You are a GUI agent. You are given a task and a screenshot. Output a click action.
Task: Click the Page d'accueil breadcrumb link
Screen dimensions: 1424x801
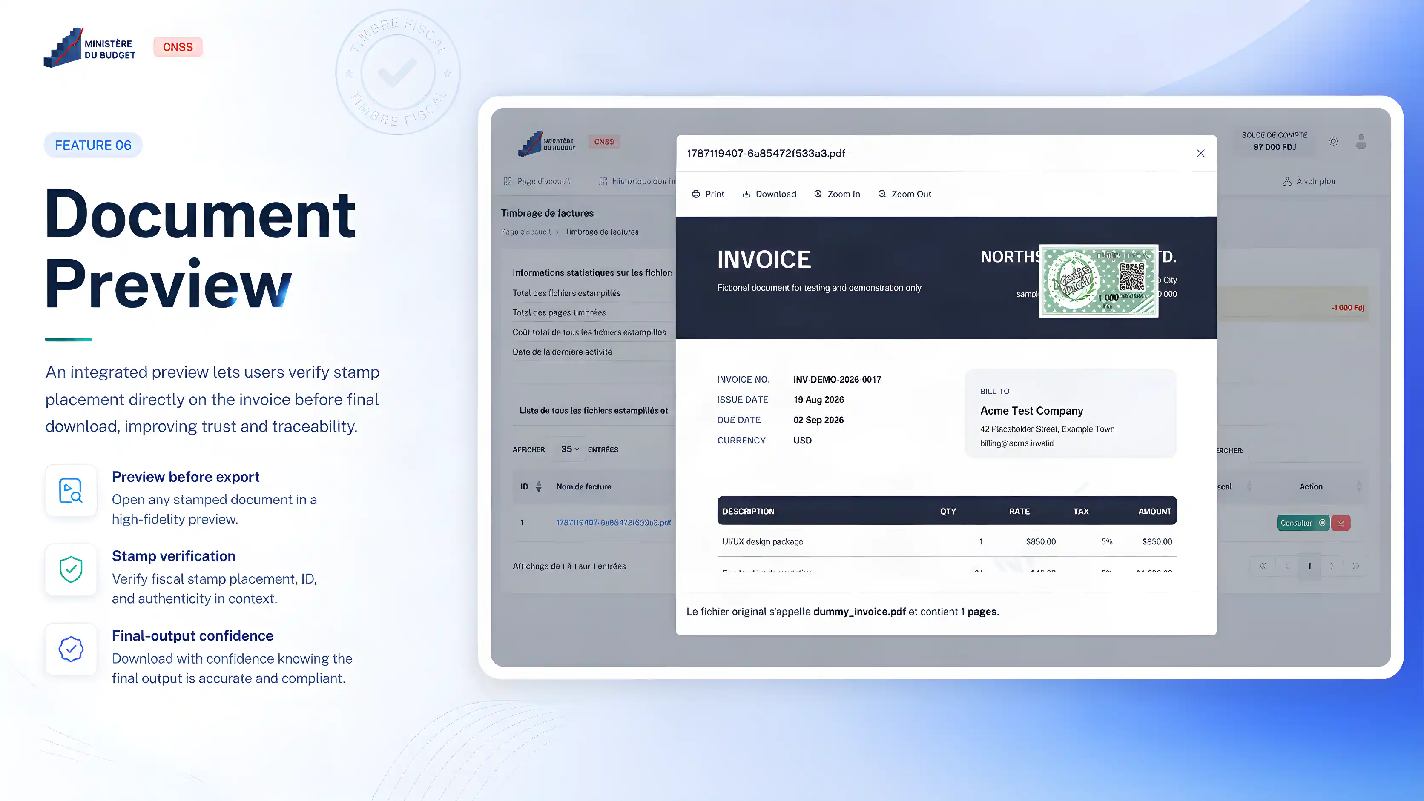(526, 232)
